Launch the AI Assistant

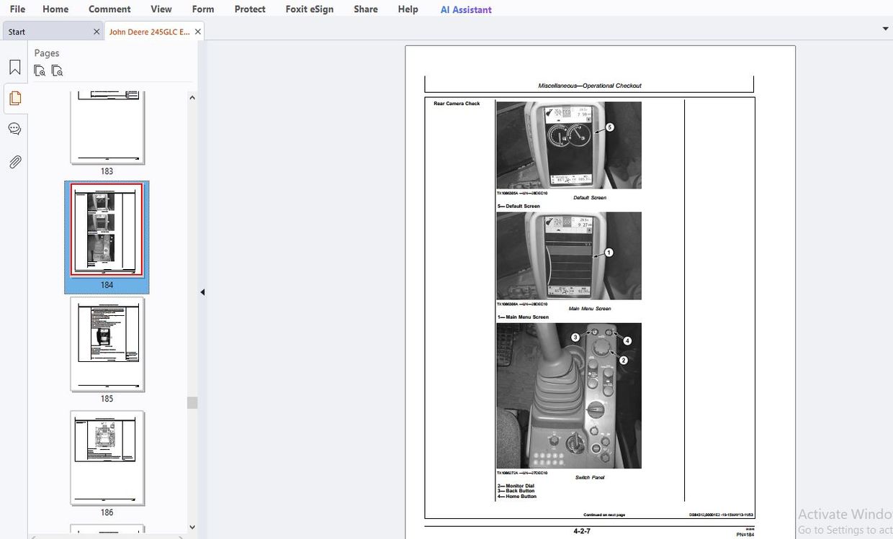point(465,9)
